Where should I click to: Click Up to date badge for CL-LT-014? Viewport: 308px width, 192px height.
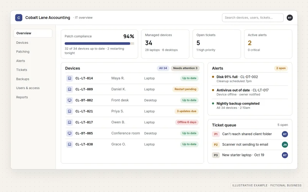coord(189,78)
